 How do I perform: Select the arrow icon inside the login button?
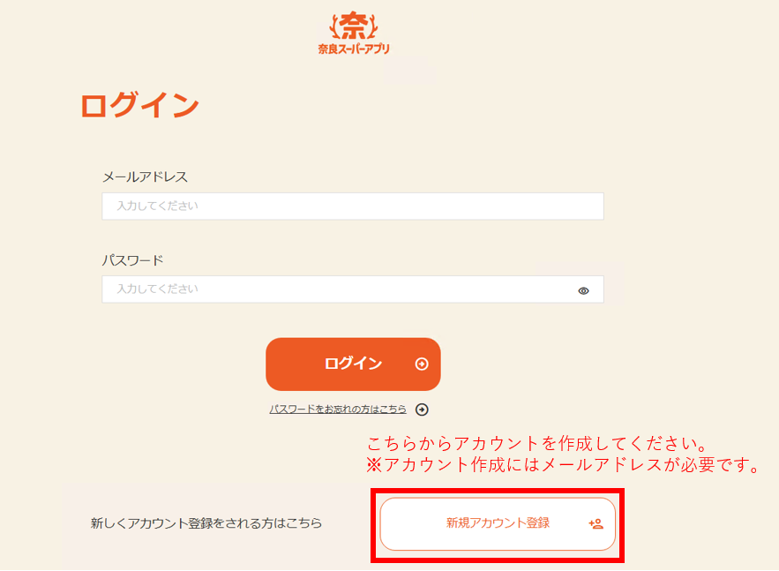(x=420, y=364)
